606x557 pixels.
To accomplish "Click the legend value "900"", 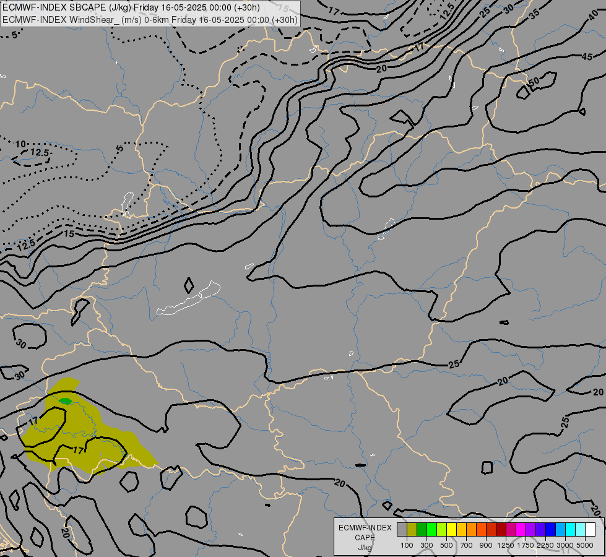I will pyautogui.click(x=486, y=545).
